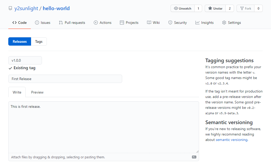Select the Write tab
The image size is (271, 164).
pos(17,92)
